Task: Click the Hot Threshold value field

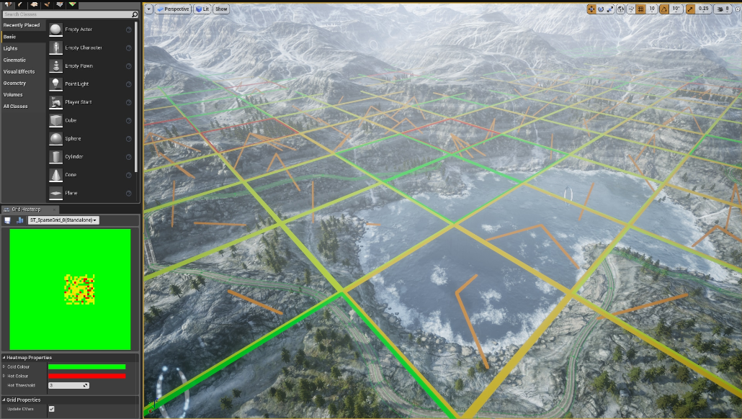Action: [68, 385]
